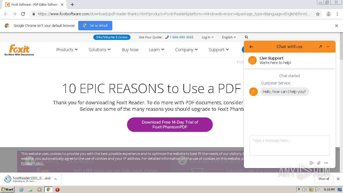Reload the Foxit page
This screenshot has height=193, width=343.
click(x=23, y=14)
